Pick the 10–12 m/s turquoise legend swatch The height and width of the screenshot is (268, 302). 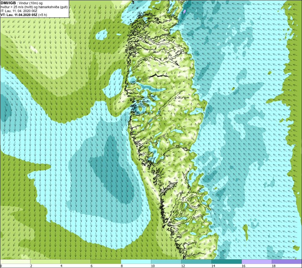pyautogui.click(x=166, y=262)
